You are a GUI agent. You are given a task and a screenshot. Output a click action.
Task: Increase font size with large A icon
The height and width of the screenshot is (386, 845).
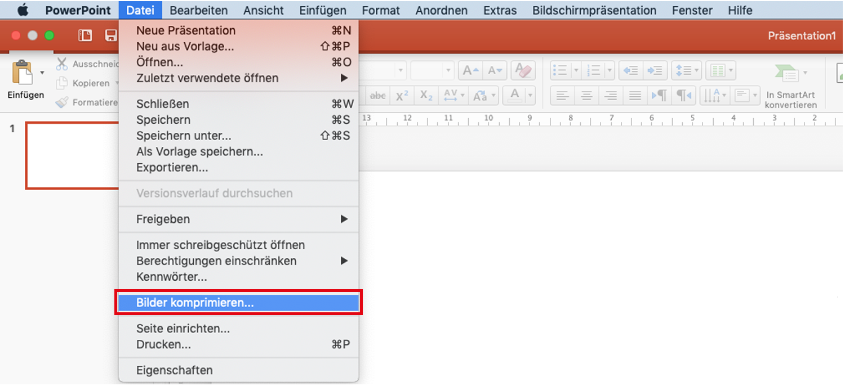click(x=471, y=71)
